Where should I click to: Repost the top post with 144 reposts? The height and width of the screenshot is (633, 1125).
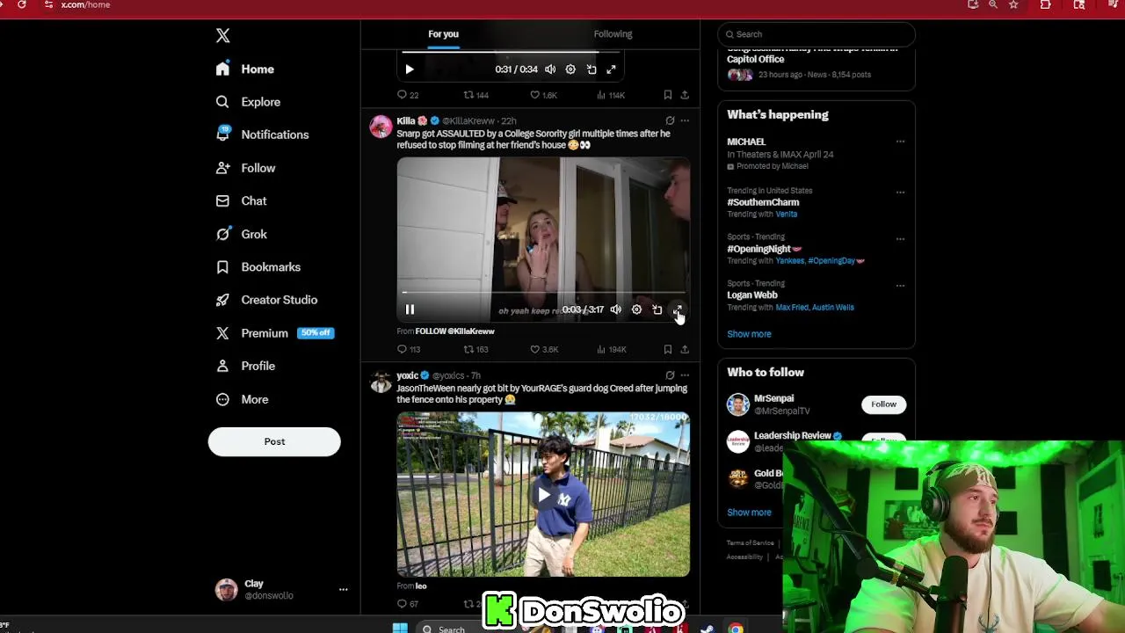475,95
